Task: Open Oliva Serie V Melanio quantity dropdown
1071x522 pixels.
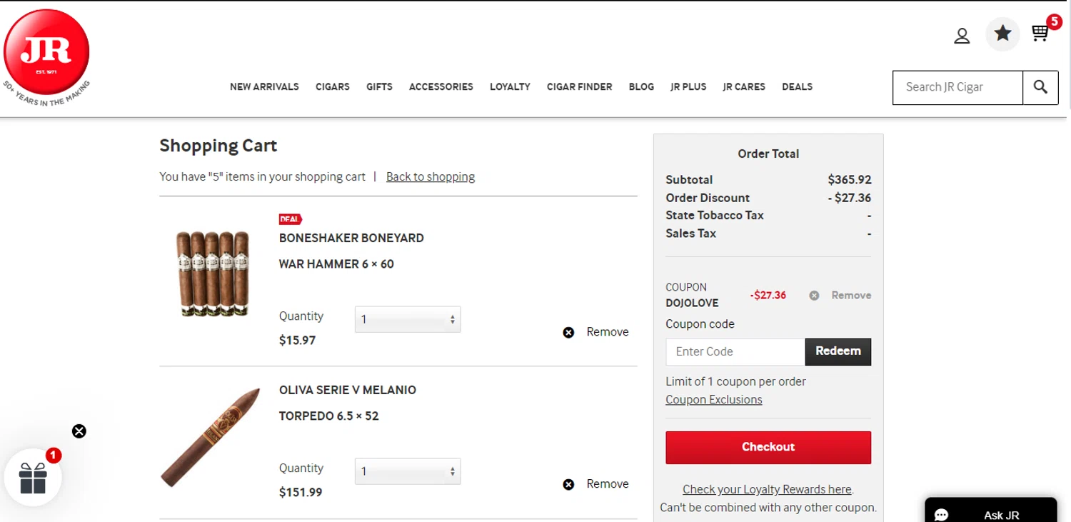Action: coord(408,471)
